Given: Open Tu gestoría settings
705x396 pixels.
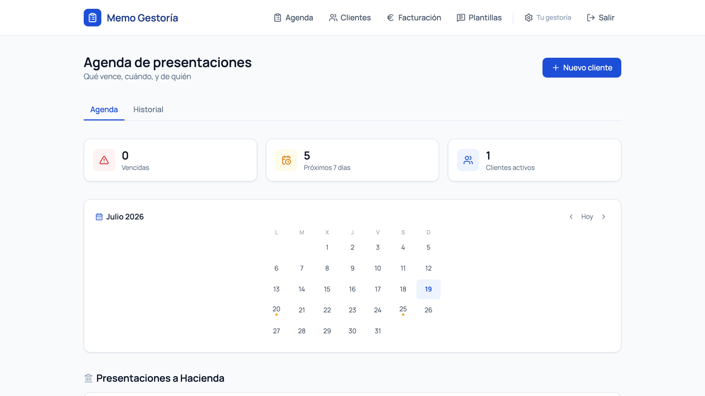Looking at the screenshot, I should [548, 18].
